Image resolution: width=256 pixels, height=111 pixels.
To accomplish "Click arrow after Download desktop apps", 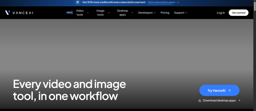I will pos(239,100).
